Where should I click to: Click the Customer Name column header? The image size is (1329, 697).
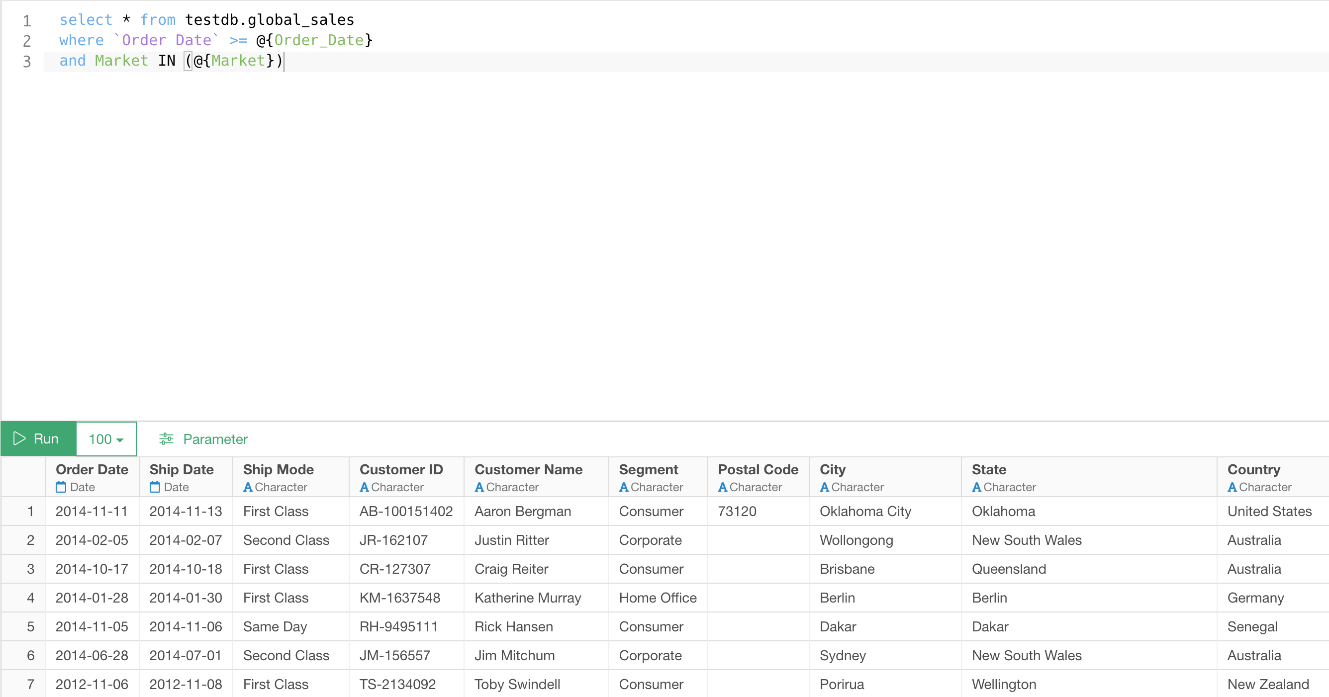click(x=528, y=469)
